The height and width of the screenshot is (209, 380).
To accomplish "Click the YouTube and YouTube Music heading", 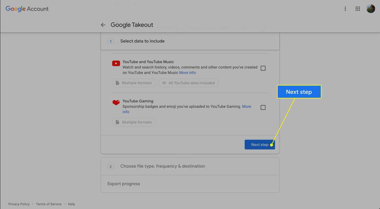I will [x=148, y=62].
